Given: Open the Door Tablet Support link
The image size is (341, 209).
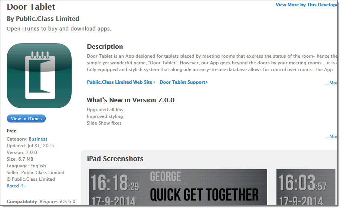Looking at the screenshot, I should tap(182, 82).
